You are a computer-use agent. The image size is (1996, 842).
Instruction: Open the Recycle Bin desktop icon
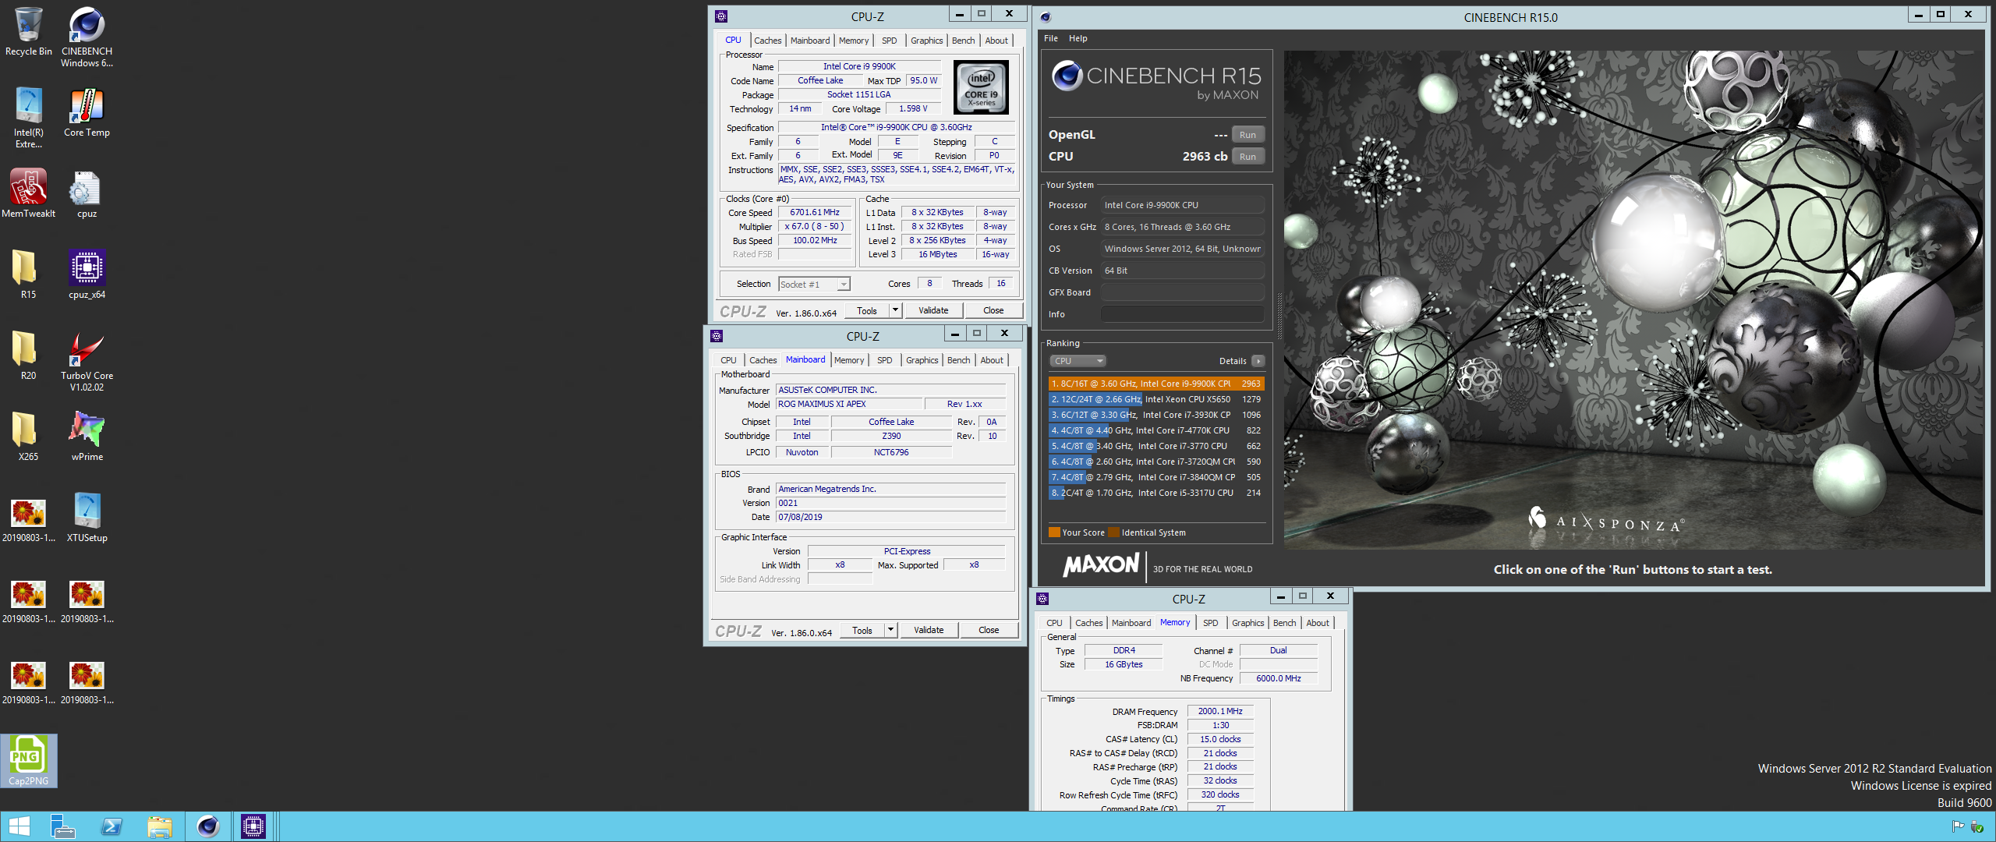click(28, 33)
